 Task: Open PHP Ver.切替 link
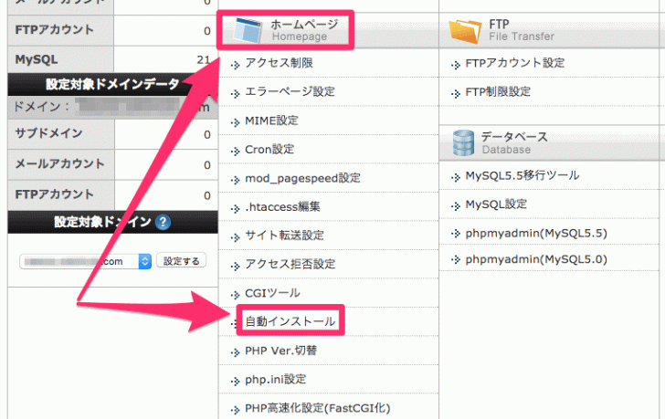[280, 351]
